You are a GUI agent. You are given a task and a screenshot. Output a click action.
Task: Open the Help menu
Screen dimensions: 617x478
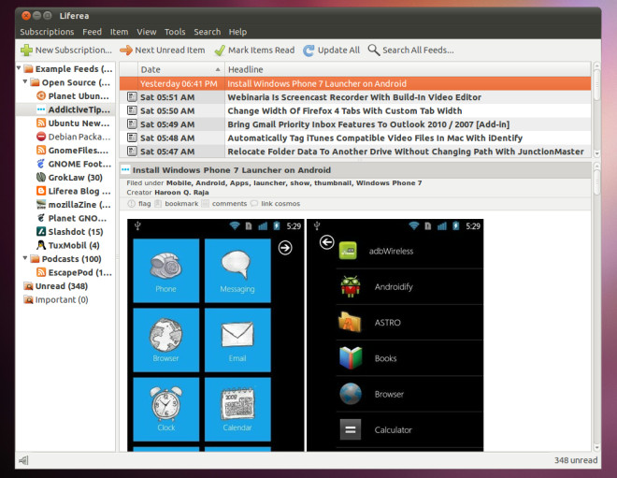pyautogui.click(x=237, y=32)
